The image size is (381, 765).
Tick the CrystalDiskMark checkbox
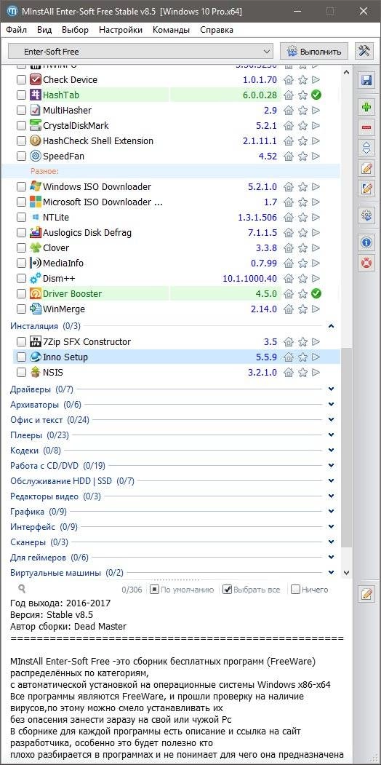click(21, 125)
